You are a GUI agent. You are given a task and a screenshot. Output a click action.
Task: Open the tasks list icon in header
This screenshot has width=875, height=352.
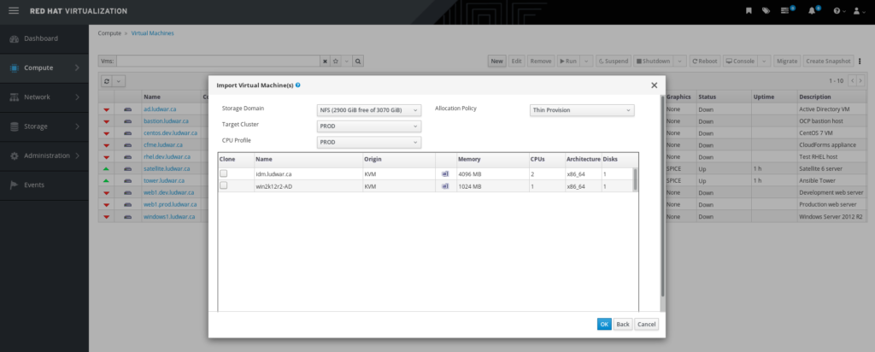point(784,10)
